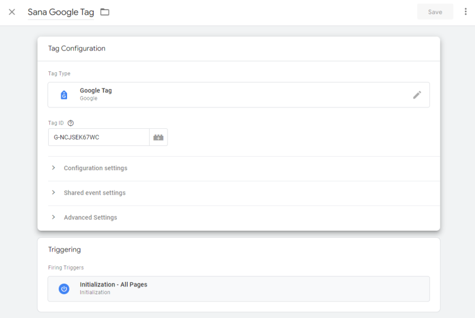Expand the Configuration settings chevron
475x318 pixels.
[53, 168]
